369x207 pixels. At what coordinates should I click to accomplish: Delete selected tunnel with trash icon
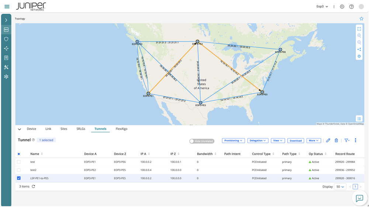coord(336,141)
